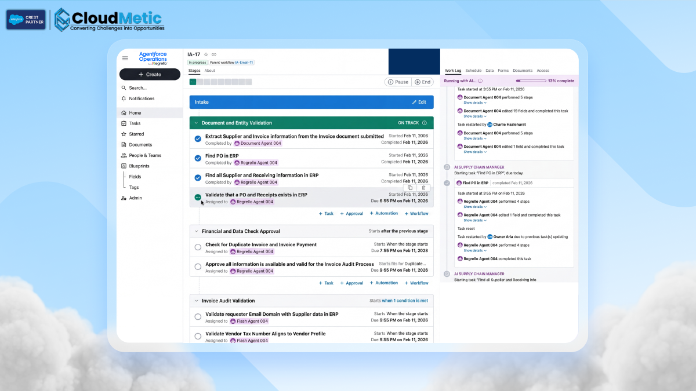The image size is (696, 391).
Task: Show details under Regrello Agent 004 edited 1 field
Action: pyautogui.click(x=475, y=220)
